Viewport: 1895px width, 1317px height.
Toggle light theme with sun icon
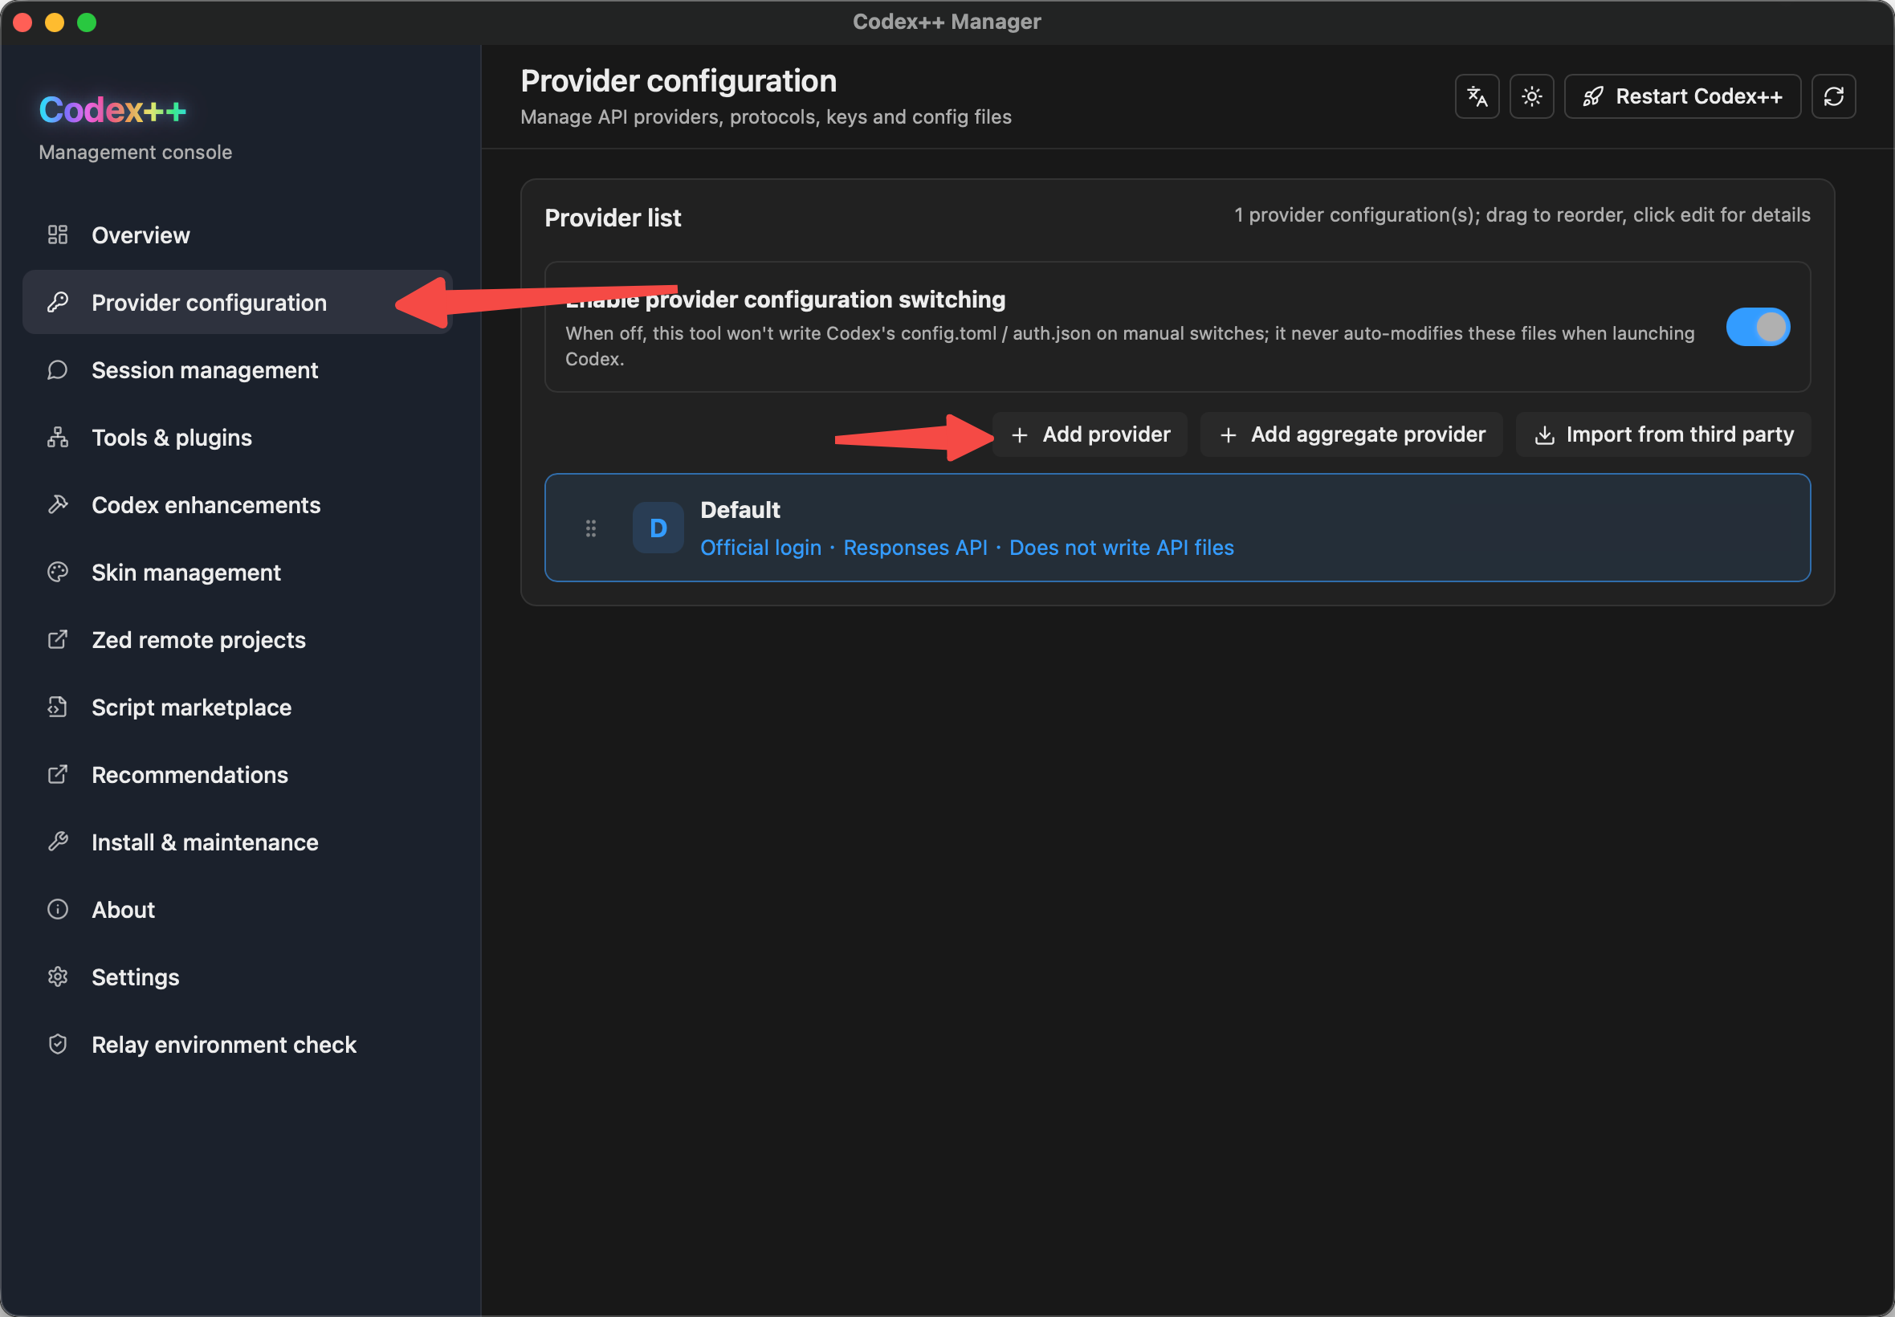coord(1531,96)
